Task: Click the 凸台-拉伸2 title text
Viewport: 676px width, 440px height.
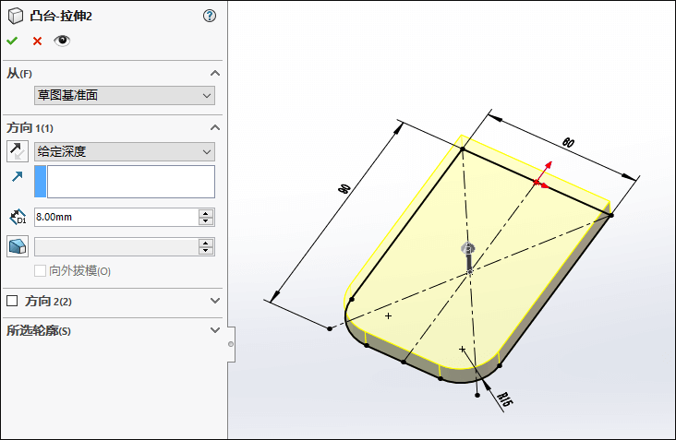Action: coord(61,17)
